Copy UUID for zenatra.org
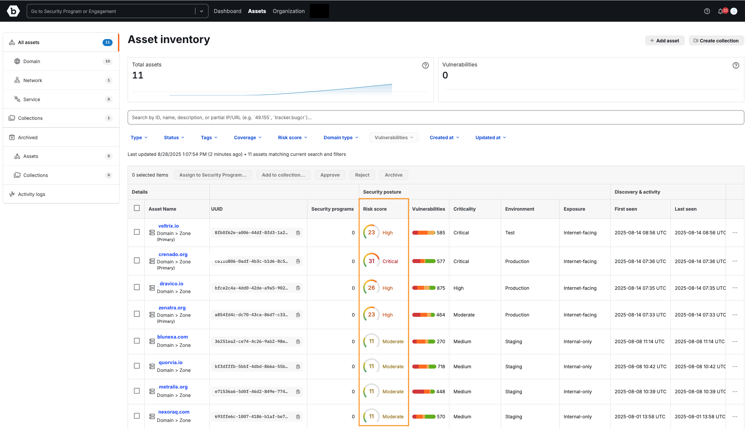 point(298,315)
